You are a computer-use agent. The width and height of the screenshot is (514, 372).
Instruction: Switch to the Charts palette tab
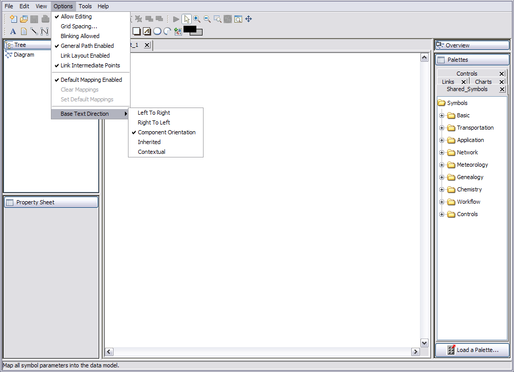tap(483, 82)
